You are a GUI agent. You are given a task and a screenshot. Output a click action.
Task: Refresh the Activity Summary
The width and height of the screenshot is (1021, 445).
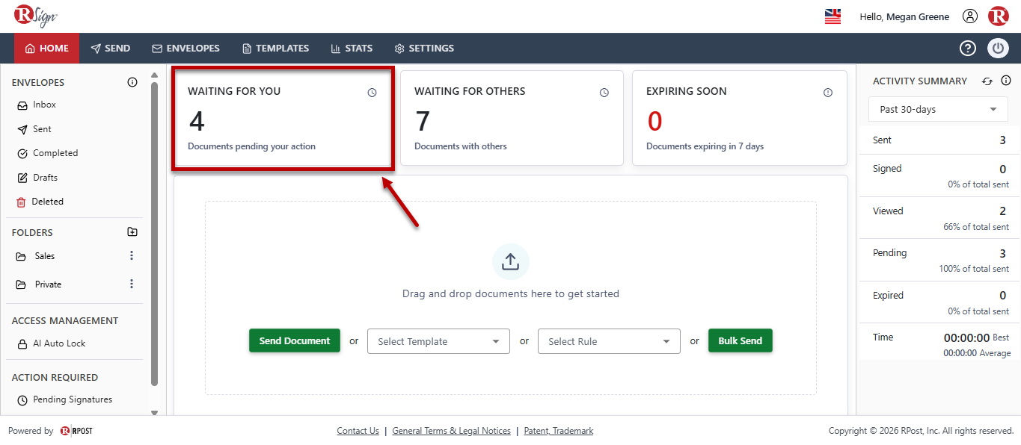click(987, 81)
